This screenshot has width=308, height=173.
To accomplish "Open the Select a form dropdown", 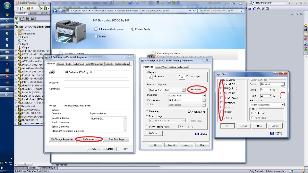I will [x=283, y=105].
